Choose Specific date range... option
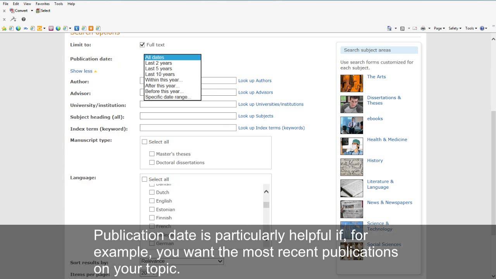496x279 pixels. pos(172,97)
